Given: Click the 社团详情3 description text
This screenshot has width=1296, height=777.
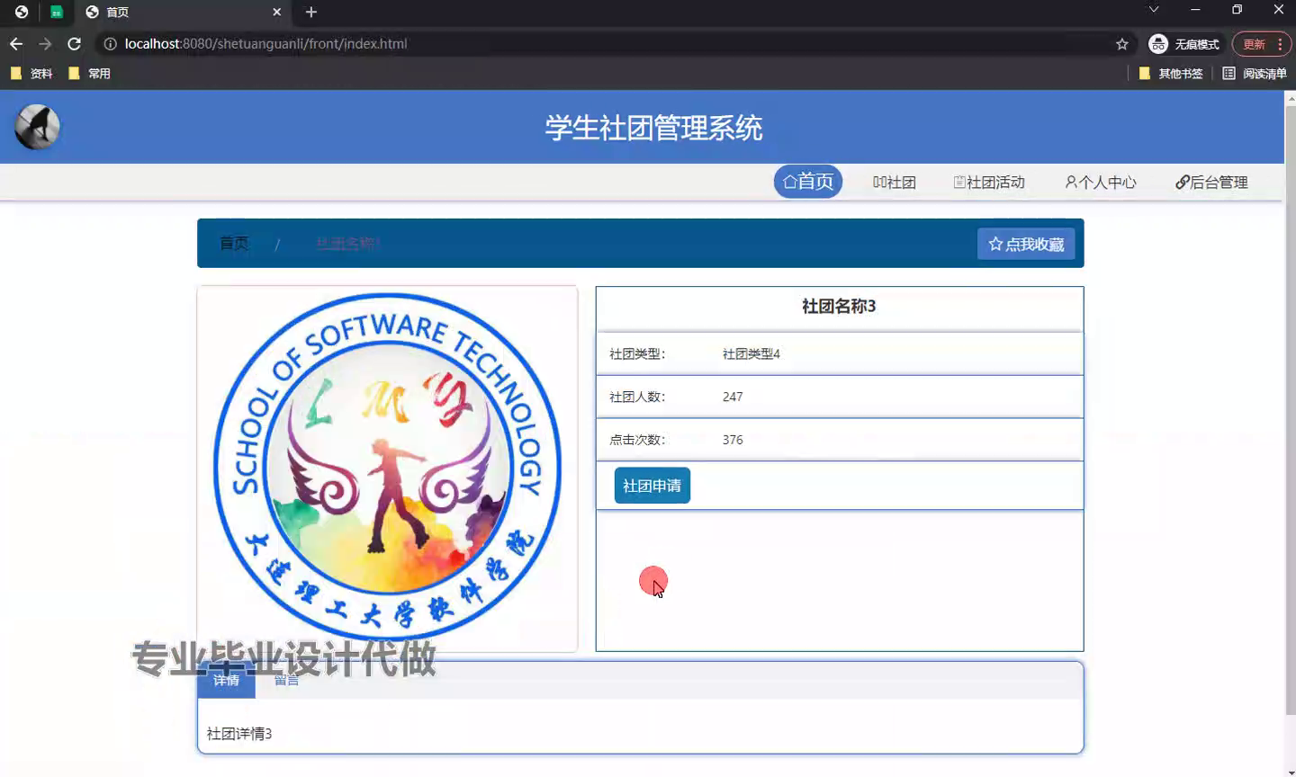Looking at the screenshot, I should [x=239, y=734].
